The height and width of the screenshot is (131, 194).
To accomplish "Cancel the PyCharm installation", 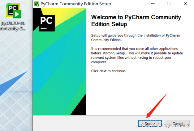I will point(178,124).
